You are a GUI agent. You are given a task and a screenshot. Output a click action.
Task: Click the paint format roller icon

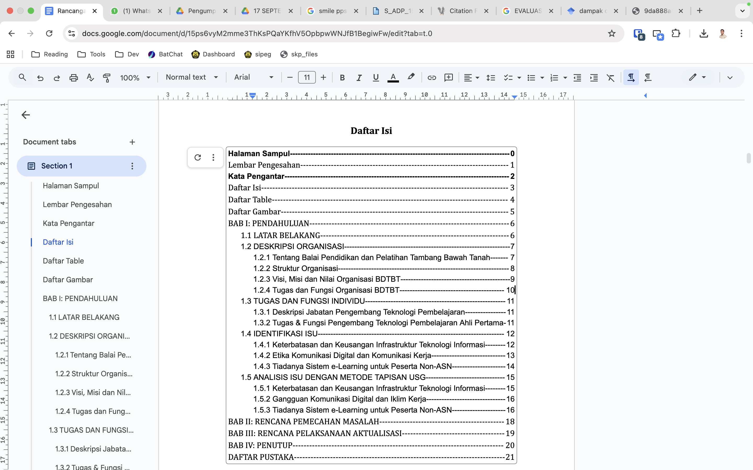pyautogui.click(x=107, y=77)
